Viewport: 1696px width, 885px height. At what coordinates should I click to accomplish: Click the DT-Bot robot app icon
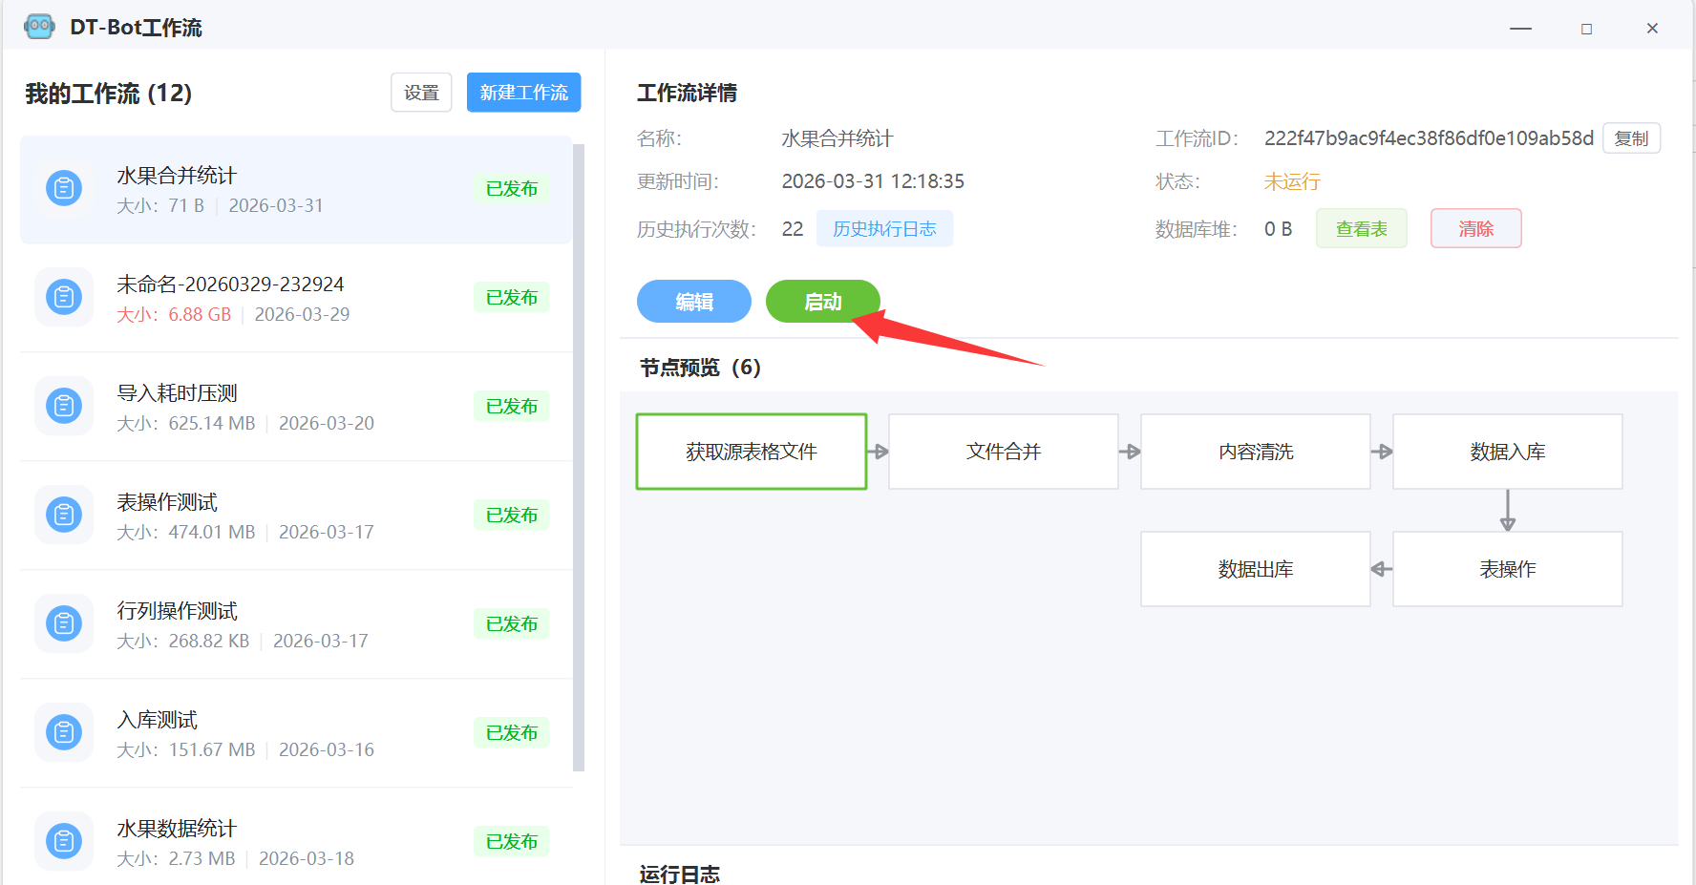click(x=39, y=27)
